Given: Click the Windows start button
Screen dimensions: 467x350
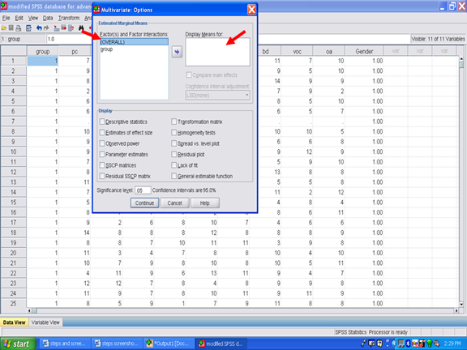Looking at the screenshot, I should pos(18,344).
